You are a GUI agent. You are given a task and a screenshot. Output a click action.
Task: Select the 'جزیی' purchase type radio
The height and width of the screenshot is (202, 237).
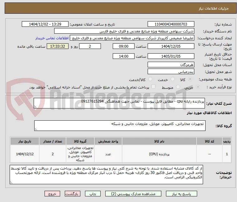[x=198, y=87]
